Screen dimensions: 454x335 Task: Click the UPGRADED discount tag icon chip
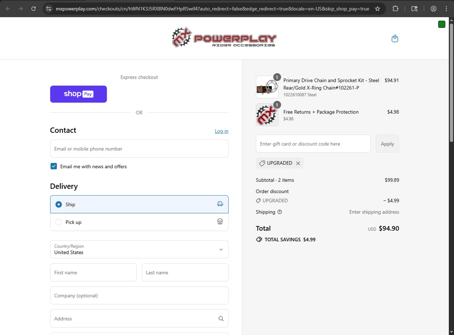coord(262,163)
